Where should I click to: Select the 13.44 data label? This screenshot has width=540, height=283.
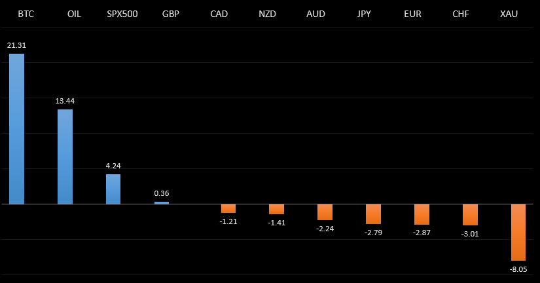click(x=65, y=101)
